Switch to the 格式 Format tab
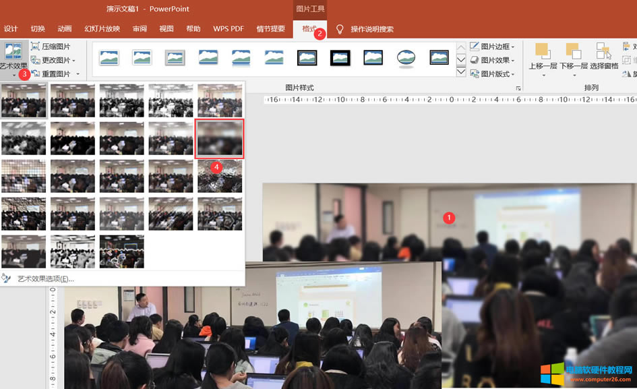Image resolution: width=637 pixels, height=389 pixels. [x=309, y=28]
